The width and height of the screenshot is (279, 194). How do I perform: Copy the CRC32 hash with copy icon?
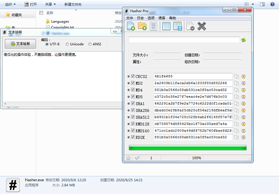237,76
